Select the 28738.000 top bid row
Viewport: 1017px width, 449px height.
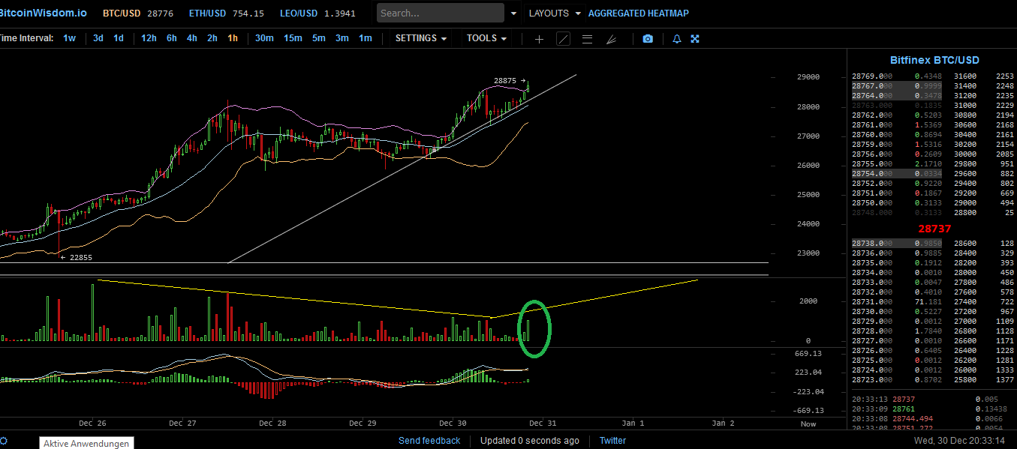pyautogui.click(x=896, y=244)
